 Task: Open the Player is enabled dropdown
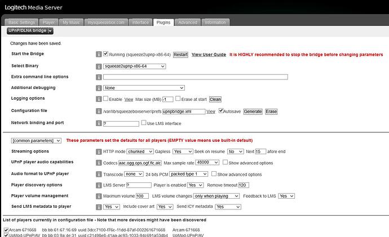(x=196, y=185)
